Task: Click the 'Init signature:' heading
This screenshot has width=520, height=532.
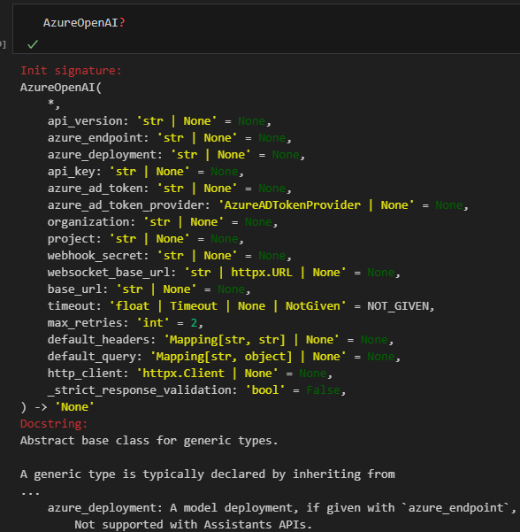Action: coord(71,71)
